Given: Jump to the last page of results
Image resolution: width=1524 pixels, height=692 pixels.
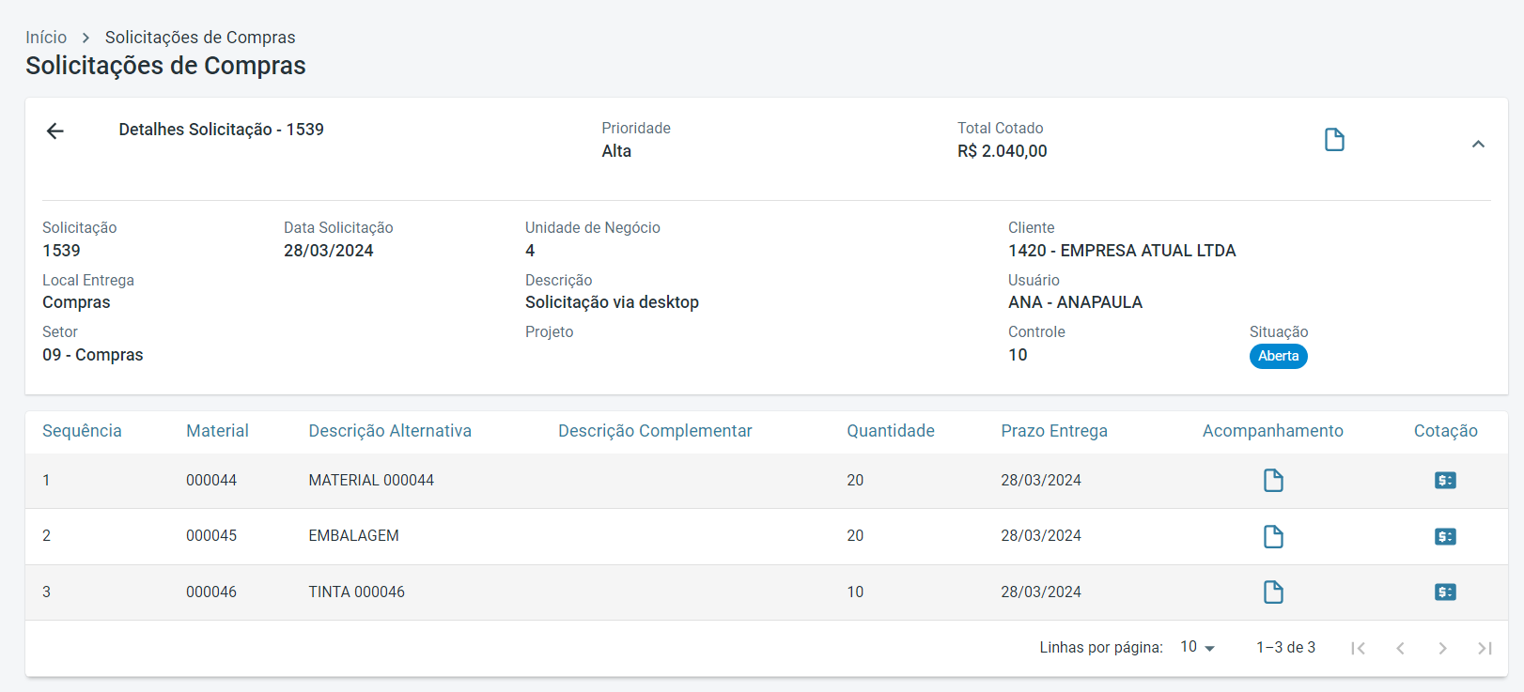Looking at the screenshot, I should coord(1485,648).
